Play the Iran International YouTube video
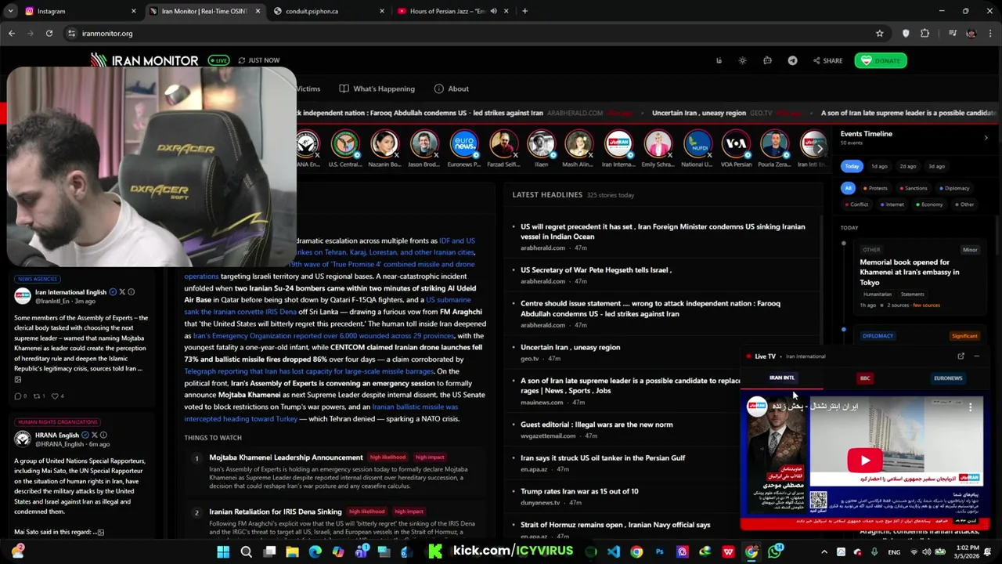The height and width of the screenshot is (564, 1002). coord(864,461)
